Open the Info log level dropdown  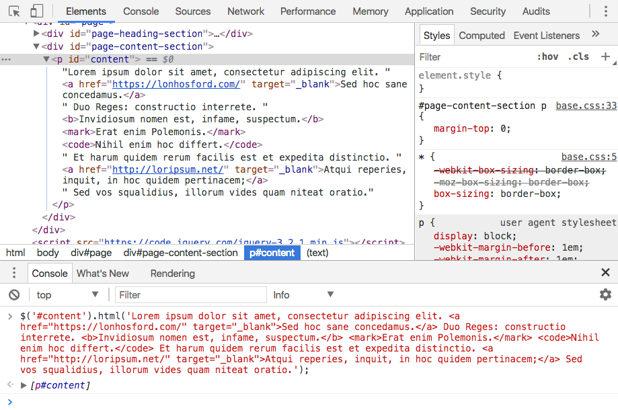[303, 294]
